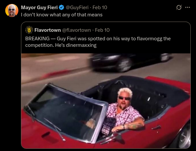Click the word "flavormogg" in quoted tweet
This screenshot has width=196, height=151.
coord(149,39)
